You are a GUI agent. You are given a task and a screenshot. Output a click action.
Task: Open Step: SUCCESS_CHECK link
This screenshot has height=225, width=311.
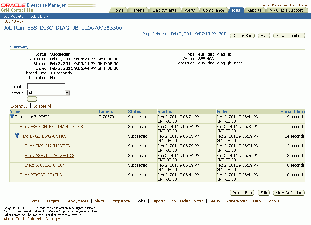tap(45, 165)
